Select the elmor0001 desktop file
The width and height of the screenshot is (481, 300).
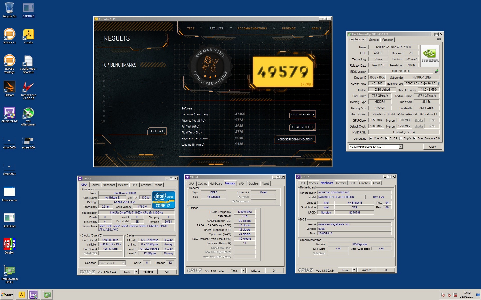9,169
